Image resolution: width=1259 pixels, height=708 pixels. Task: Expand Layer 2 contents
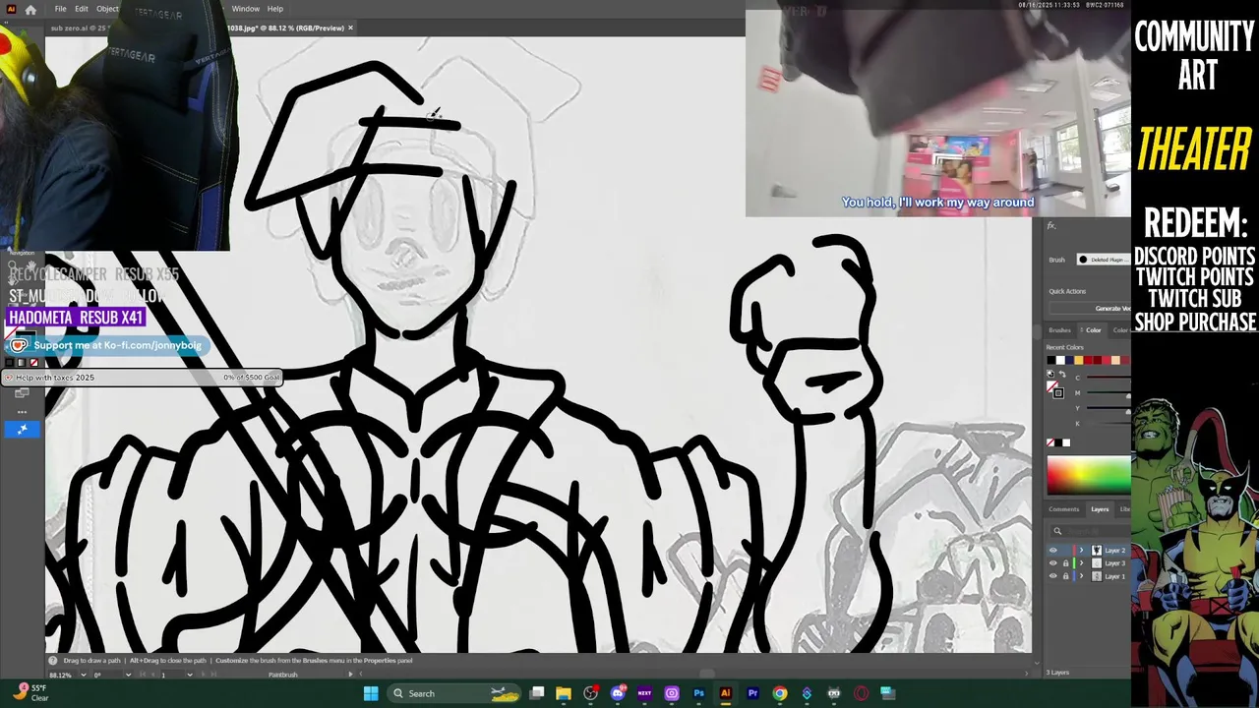coord(1081,551)
